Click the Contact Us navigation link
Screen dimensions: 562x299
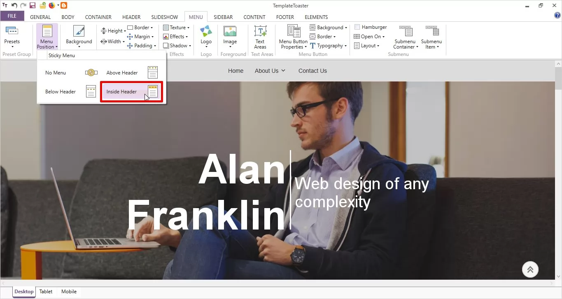[x=312, y=71]
